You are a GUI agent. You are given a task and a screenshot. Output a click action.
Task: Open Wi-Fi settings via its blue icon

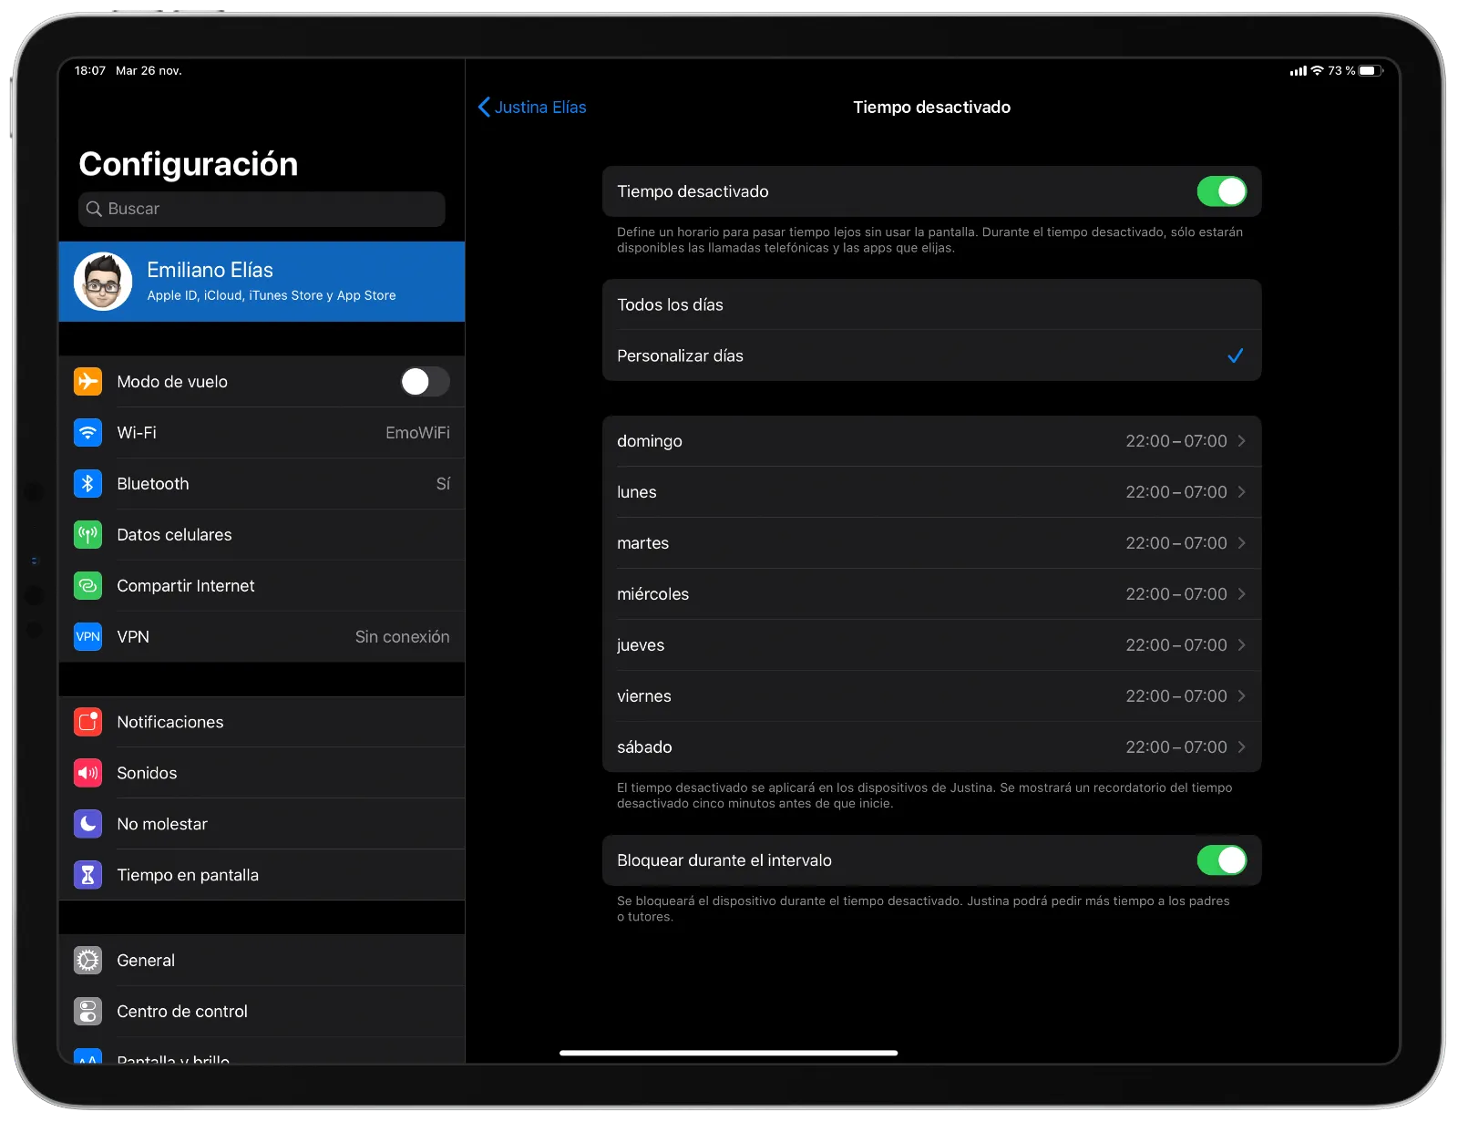[87, 433]
